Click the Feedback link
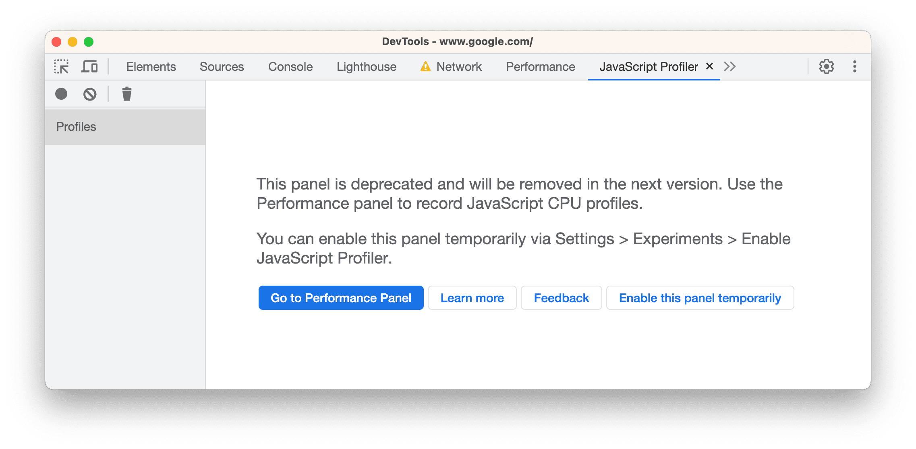 pos(562,297)
